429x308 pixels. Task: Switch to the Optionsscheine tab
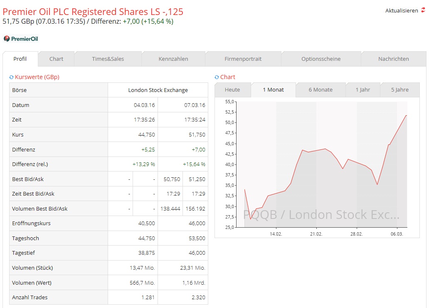pyautogui.click(x=321, y=59)
